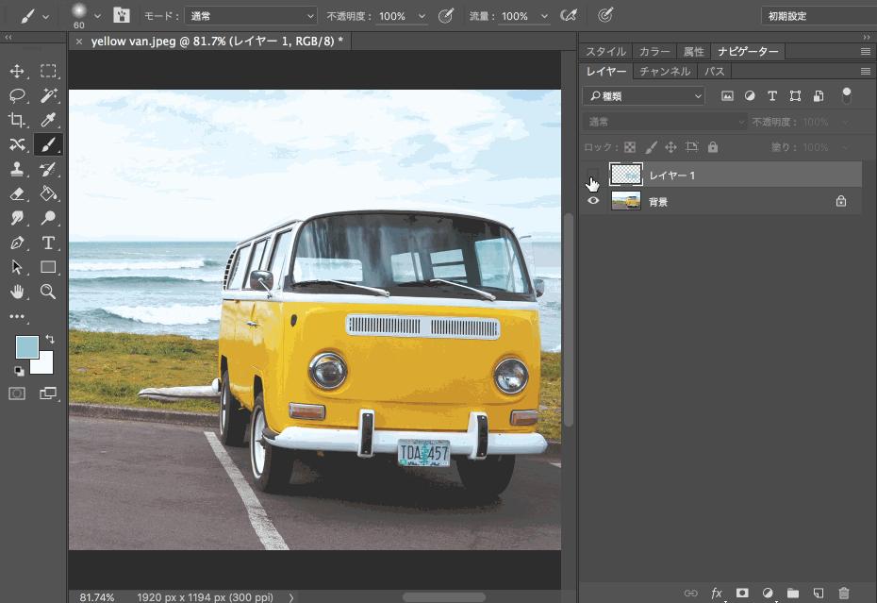
Task: Select the Crop tool
Action: click(17, 120)
